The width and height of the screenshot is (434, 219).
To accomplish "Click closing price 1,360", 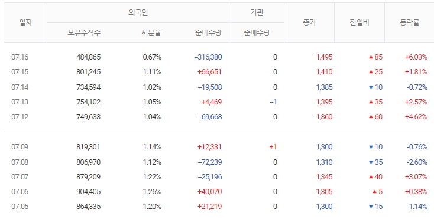I will pos(325,117).
